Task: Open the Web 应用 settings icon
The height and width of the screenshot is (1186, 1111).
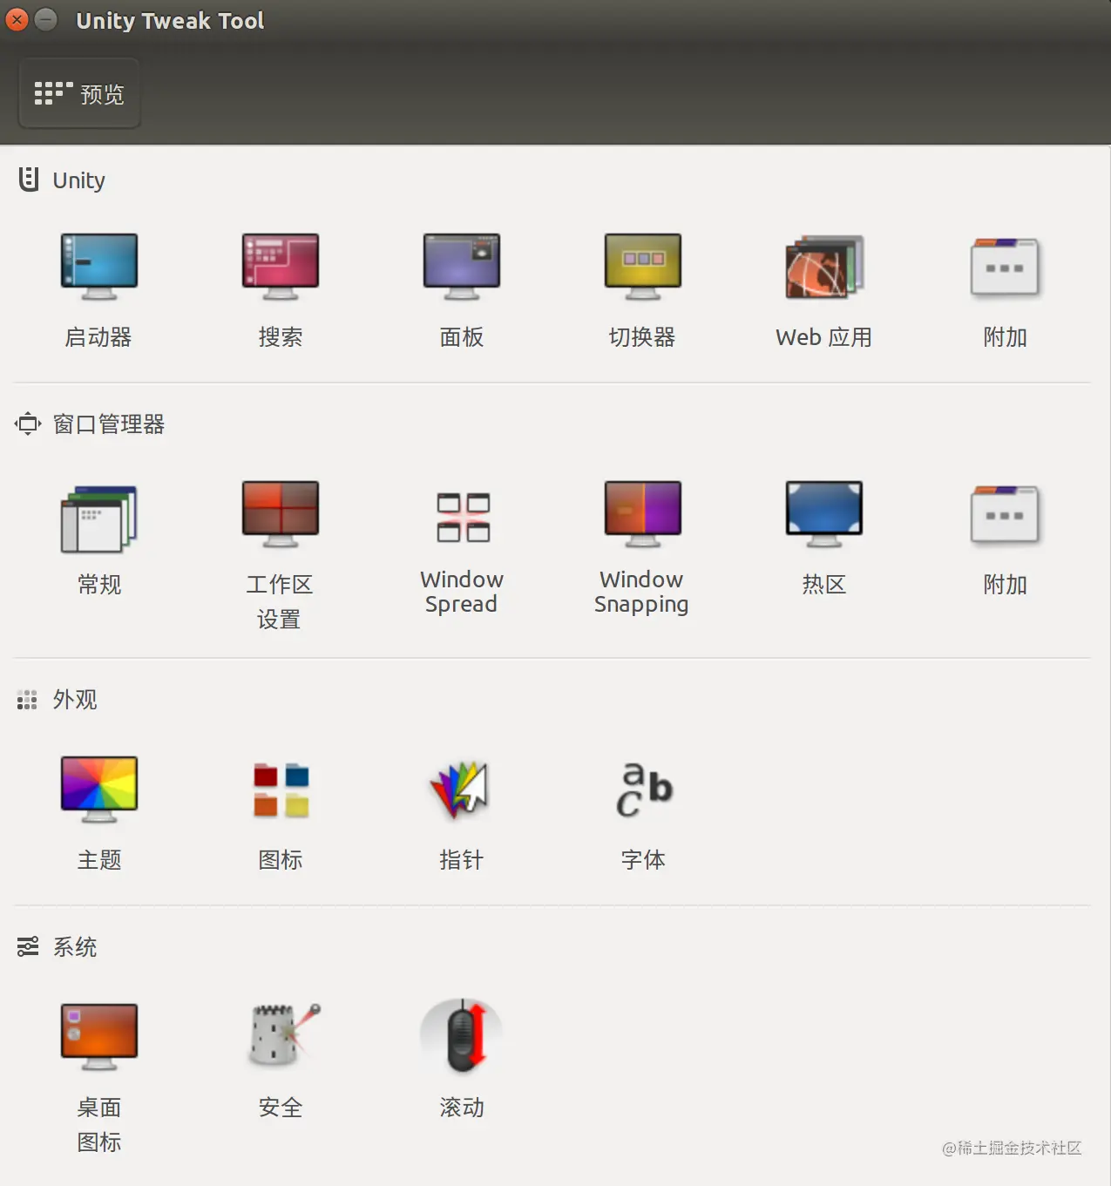Action: click(x=823, y=267)
